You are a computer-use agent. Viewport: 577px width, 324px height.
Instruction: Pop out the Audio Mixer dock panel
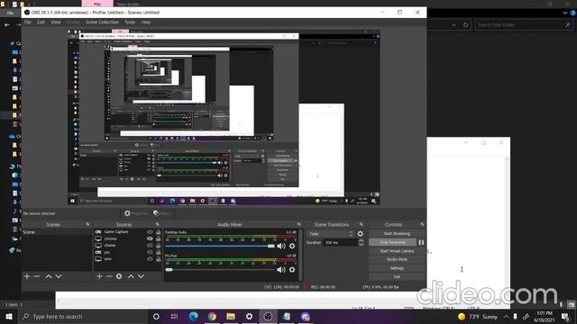coord(298,224)
